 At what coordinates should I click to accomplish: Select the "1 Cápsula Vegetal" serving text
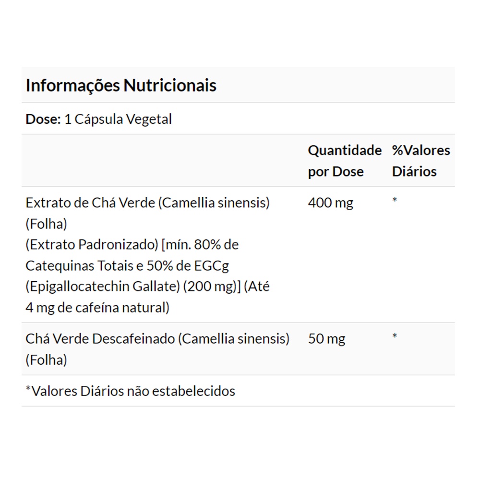click(118, 119)
